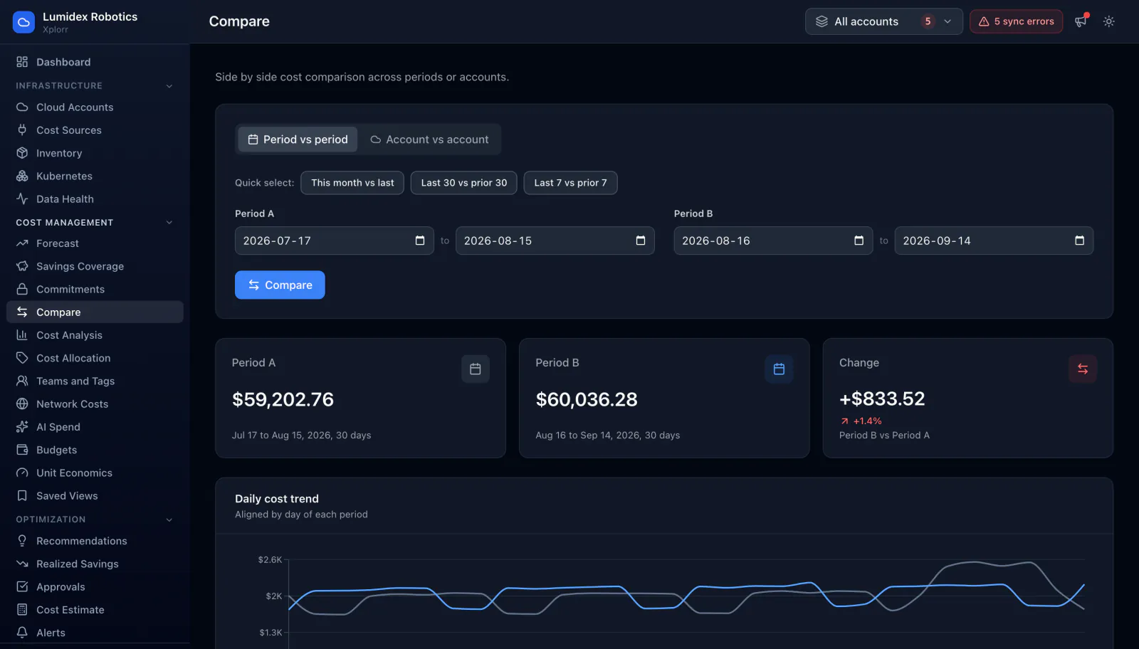
Task: Click the Kubernetes icon in sidebar
Action: point(22,176)
